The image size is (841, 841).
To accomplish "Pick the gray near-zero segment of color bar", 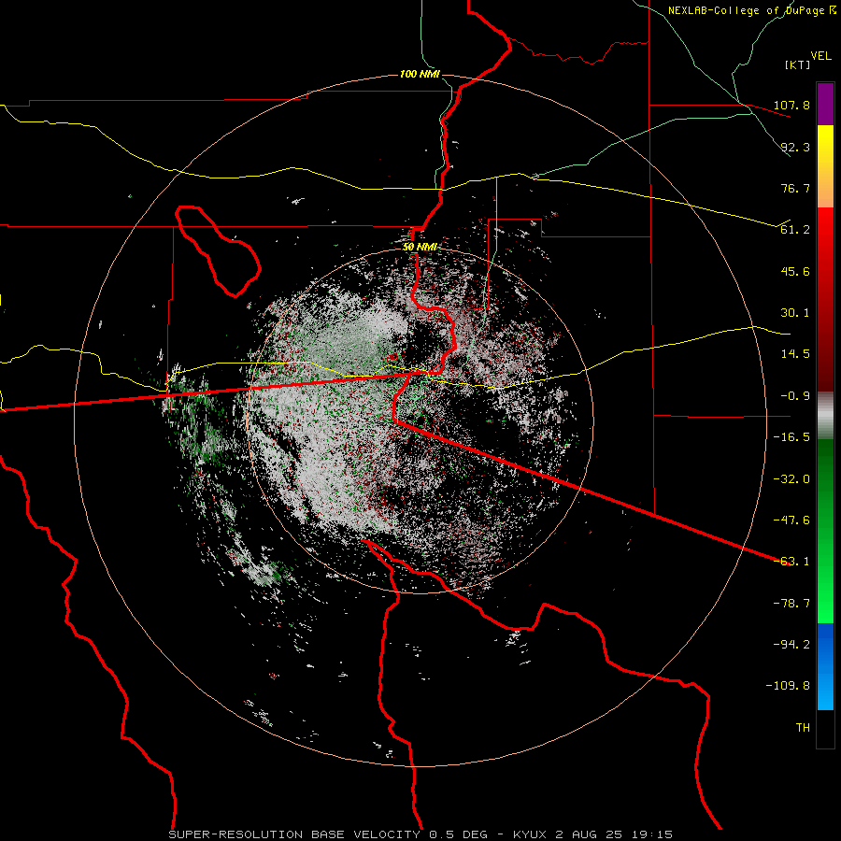I will coord(825,416).
